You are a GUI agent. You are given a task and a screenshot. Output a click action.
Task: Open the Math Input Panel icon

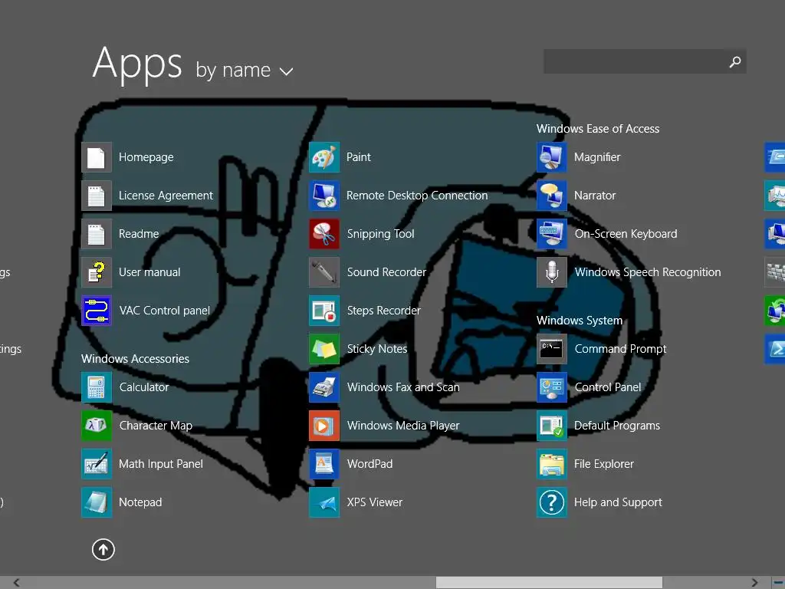96,464
